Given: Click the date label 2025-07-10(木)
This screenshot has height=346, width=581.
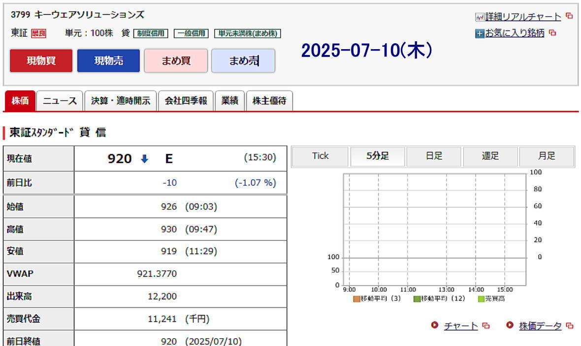Looking at the screenshot, I should pyautogui.click(x=367, y=50).
